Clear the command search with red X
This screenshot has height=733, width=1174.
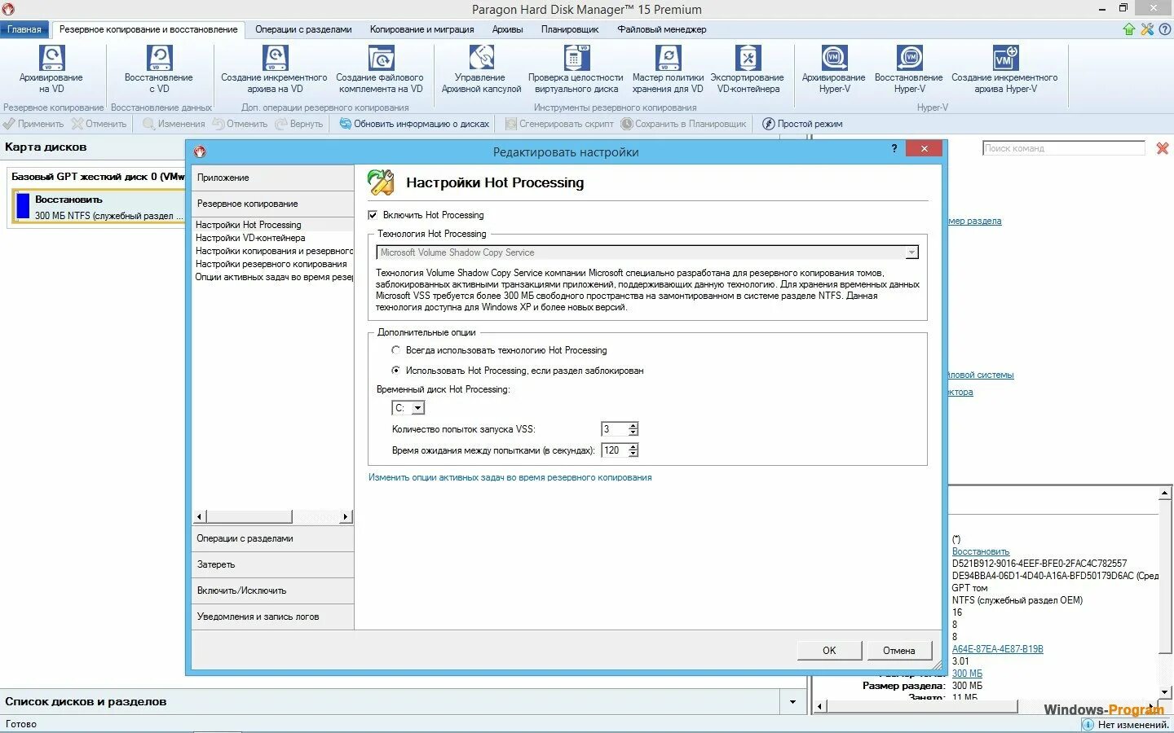point(1163,148)
